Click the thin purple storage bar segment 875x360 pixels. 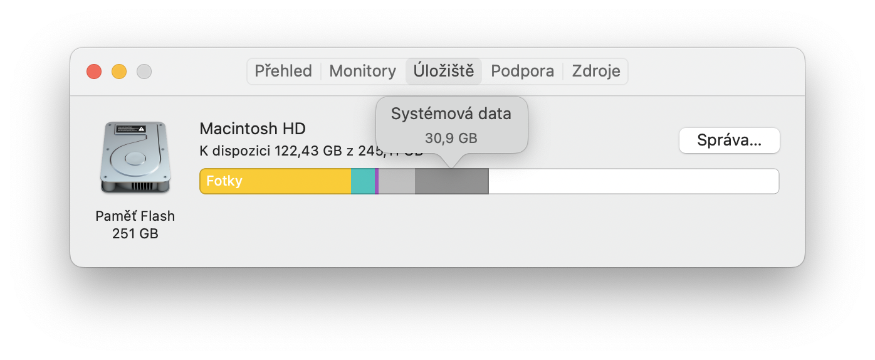(x=377, y=182)
